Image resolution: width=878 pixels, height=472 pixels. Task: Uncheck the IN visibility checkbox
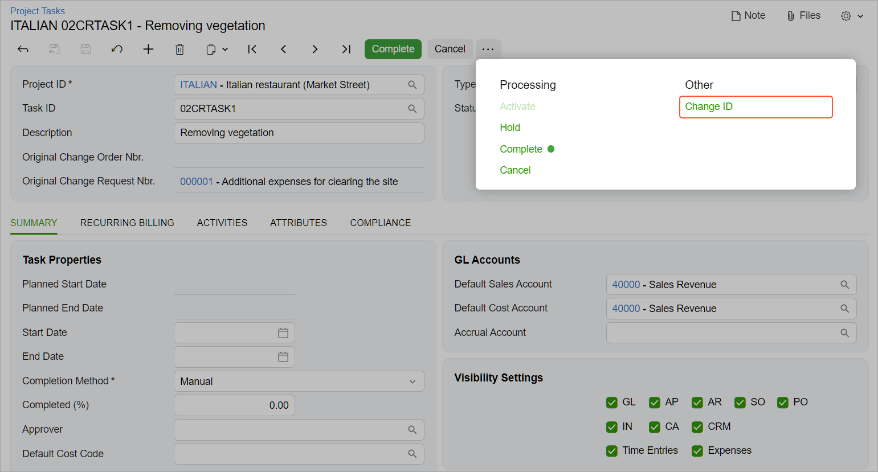pos(612,427)
